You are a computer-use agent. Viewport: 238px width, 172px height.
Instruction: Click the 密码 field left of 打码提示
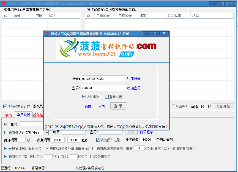111,132
